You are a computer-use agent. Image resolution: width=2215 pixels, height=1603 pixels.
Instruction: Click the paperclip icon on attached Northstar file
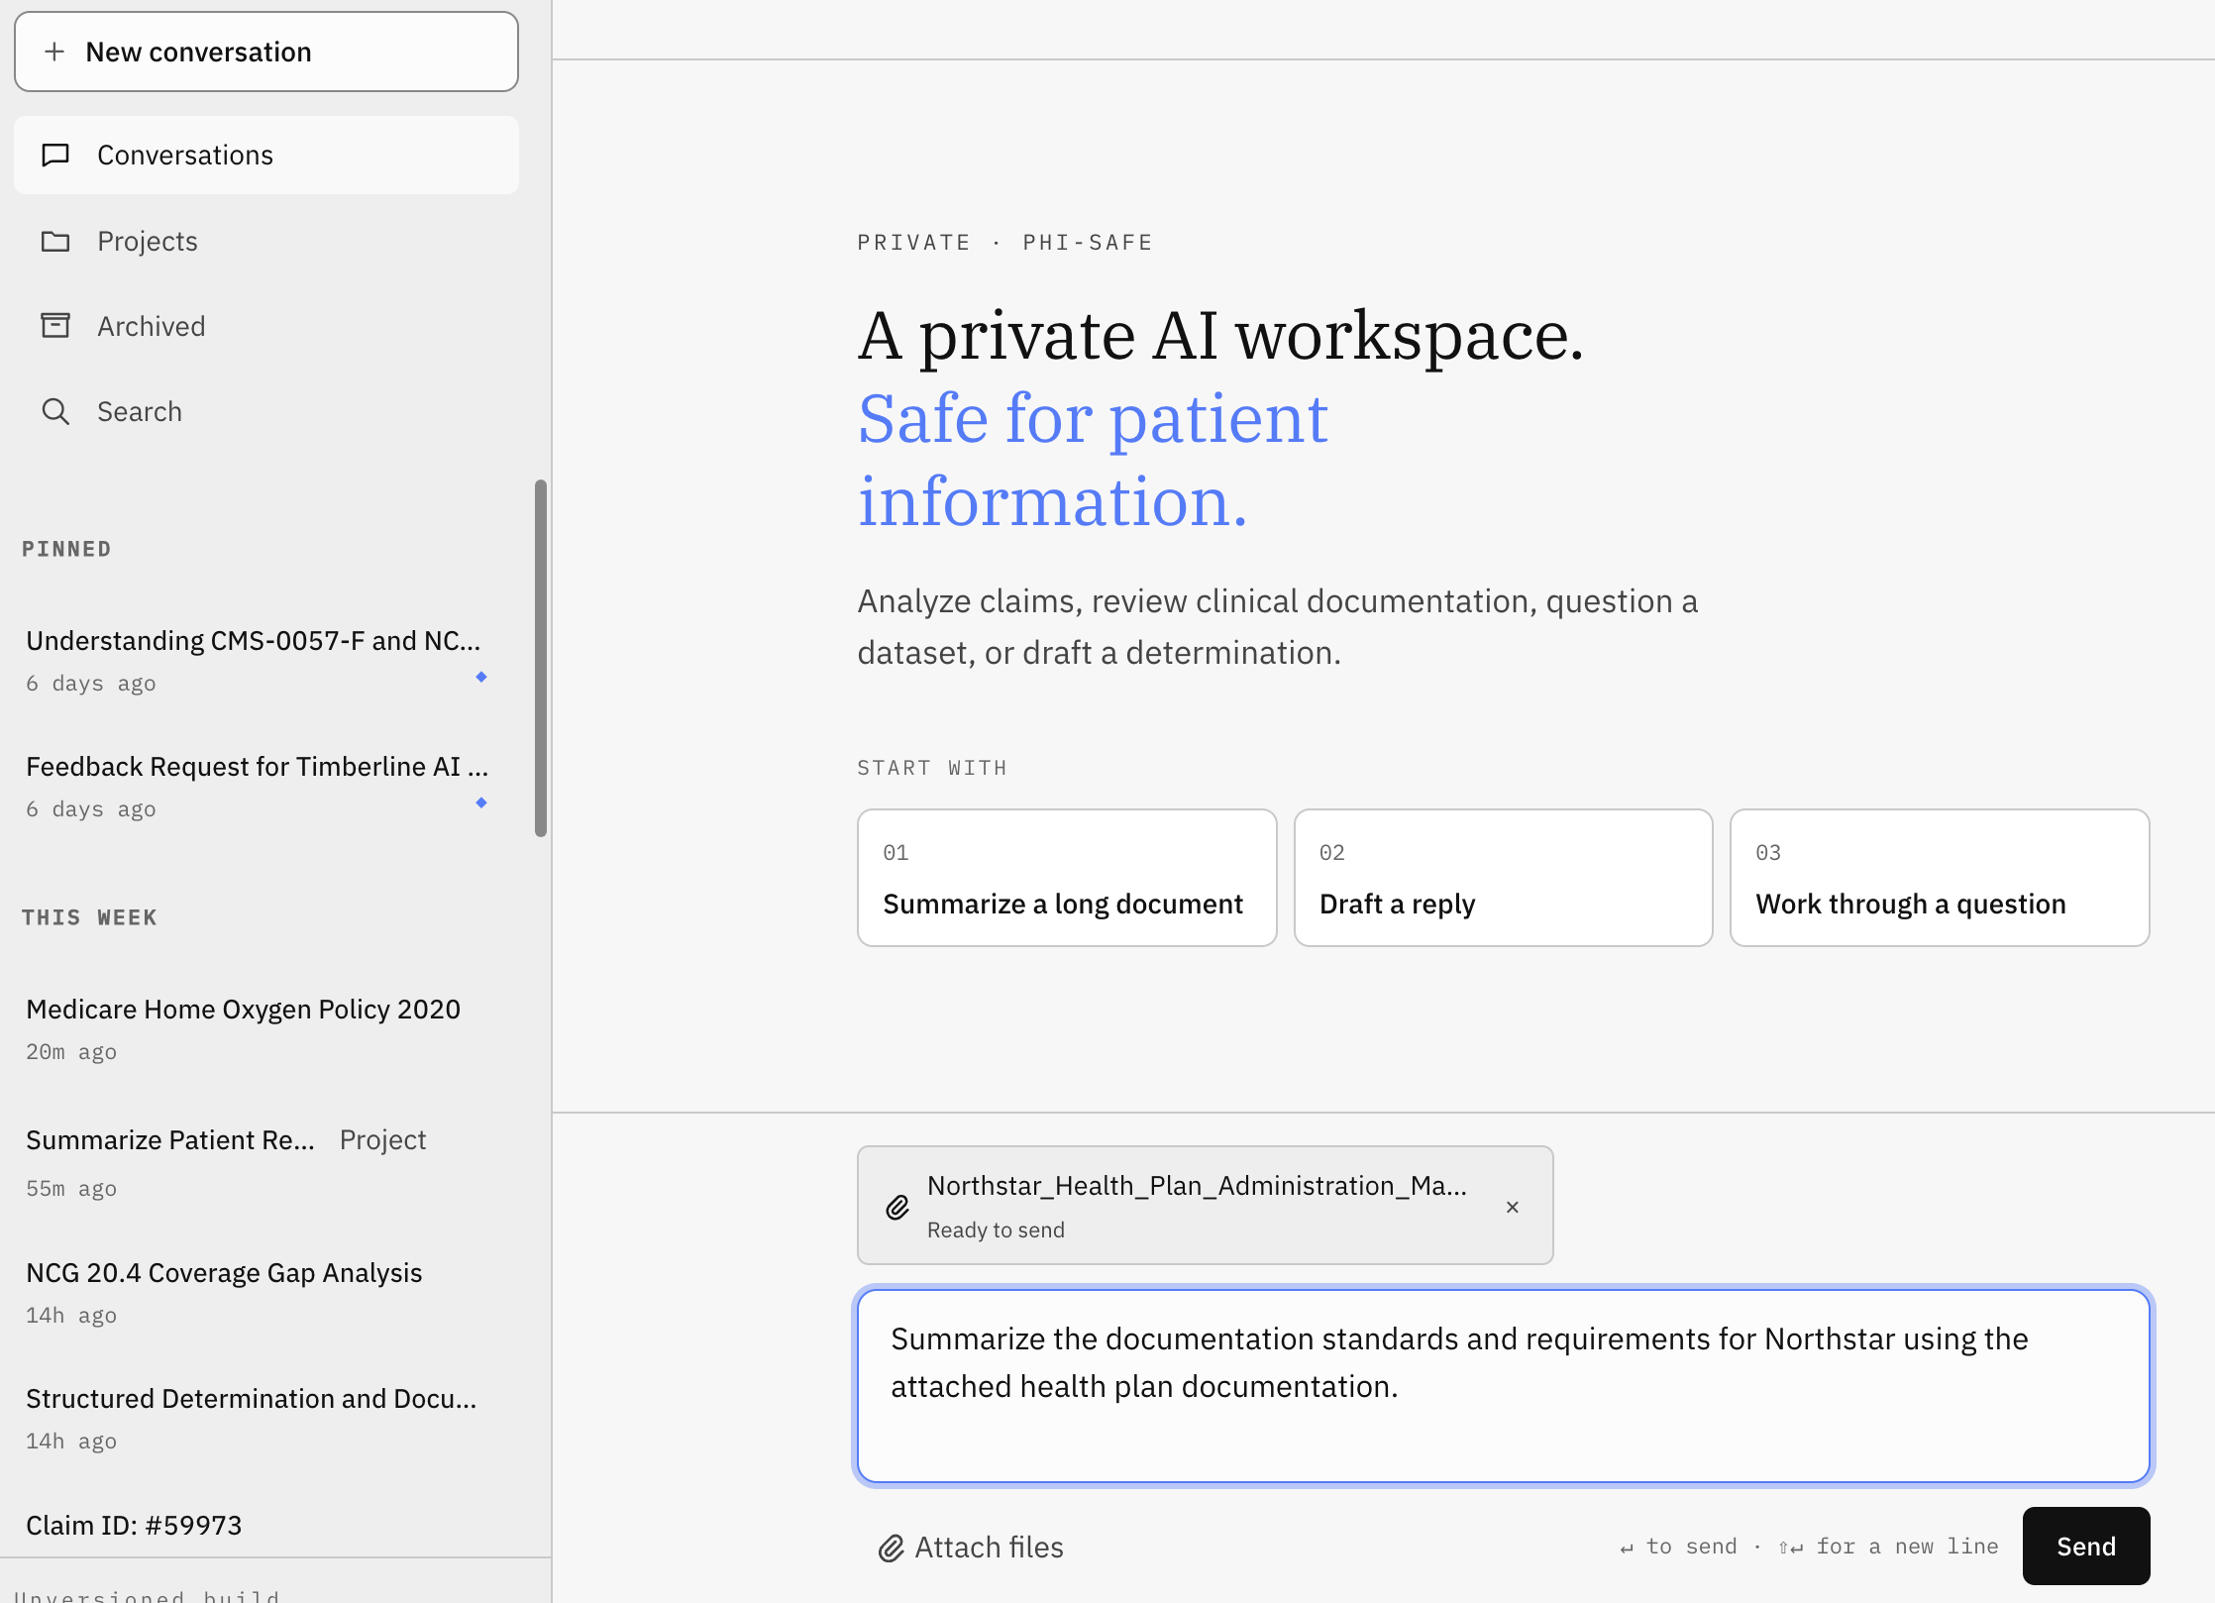point(897,1207)
